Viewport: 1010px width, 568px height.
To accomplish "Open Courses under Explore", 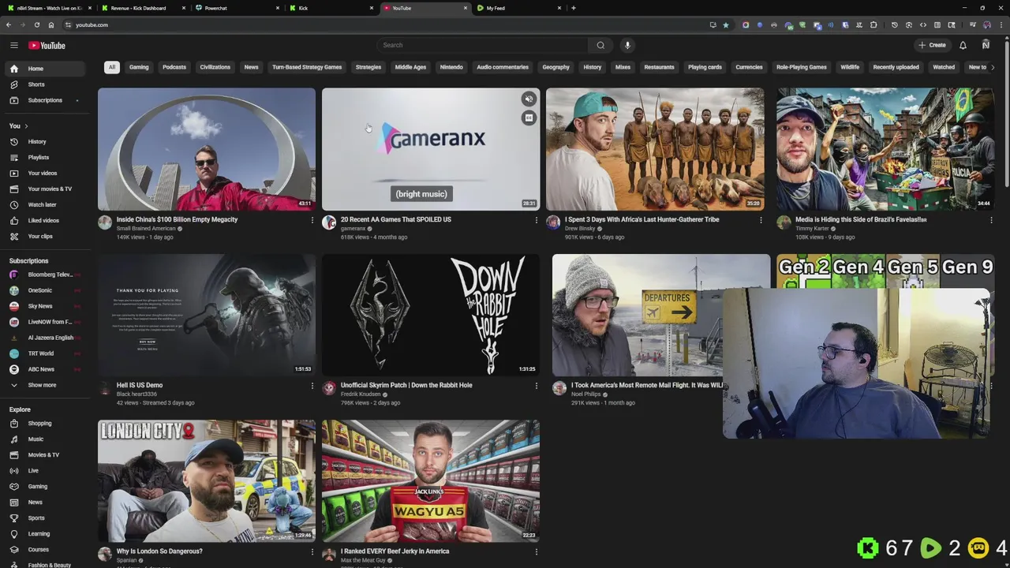I will [44, 549].
